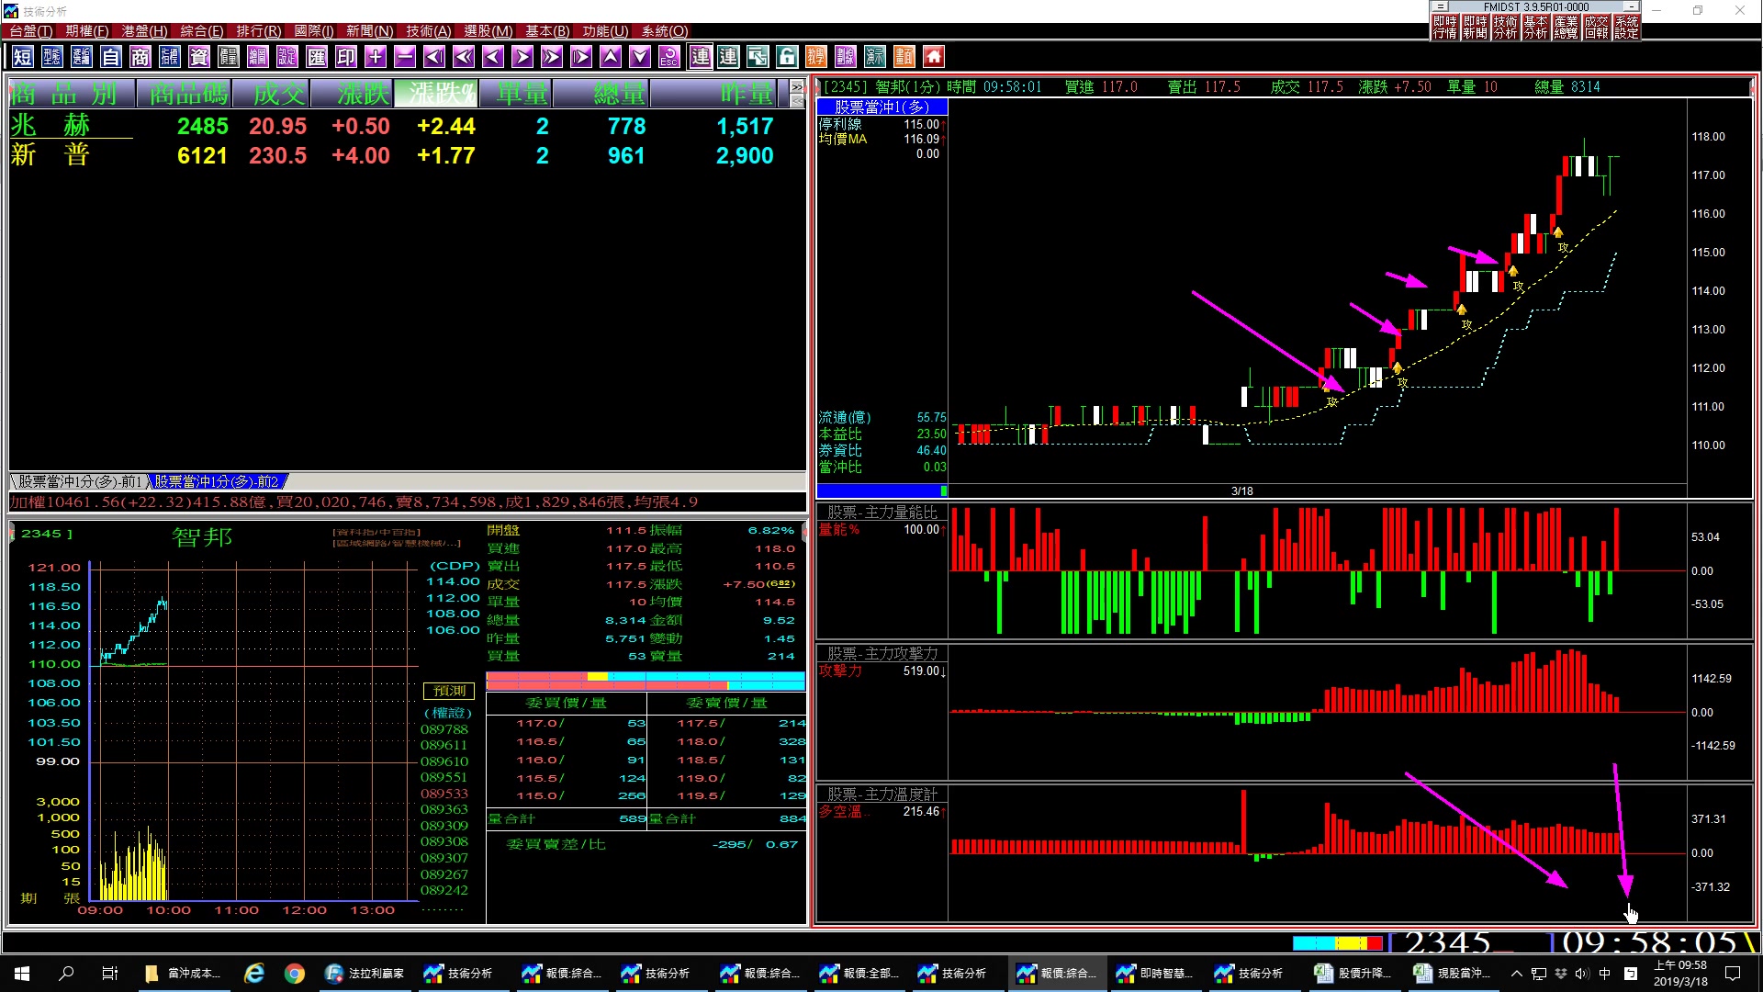Image resolution: width=1763 pixels, height=992 pixels.
Task: Click the 預測 forecast button
Action: coord(449,691)
